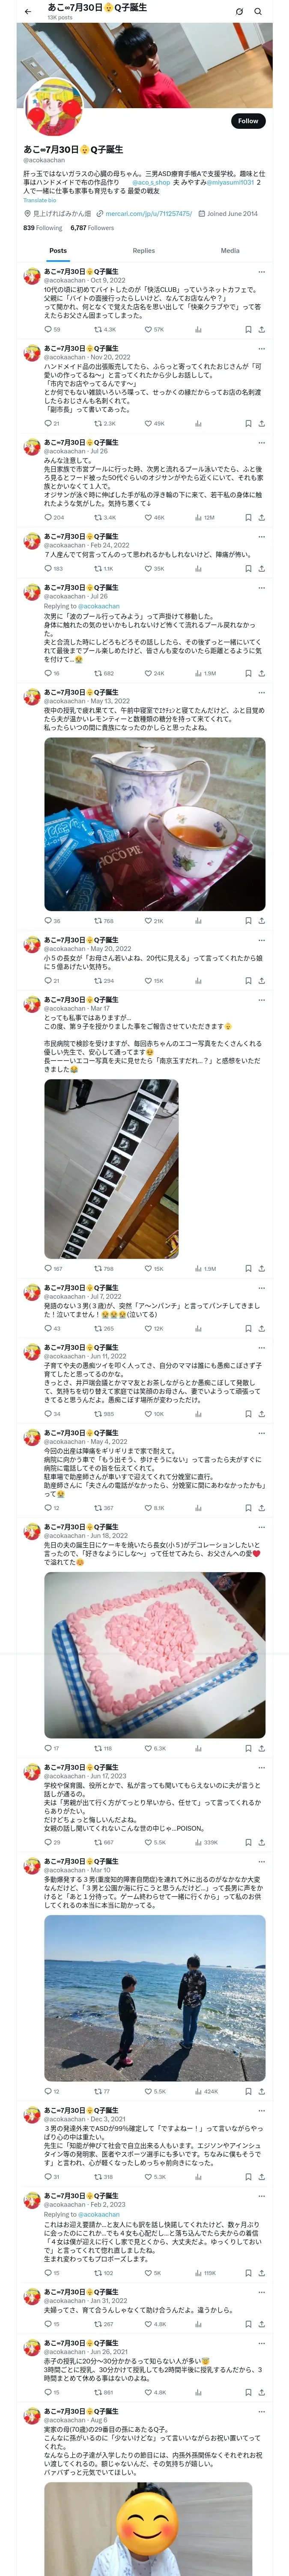Click Translate bio link
The image size is (289, 2576).
40,200
